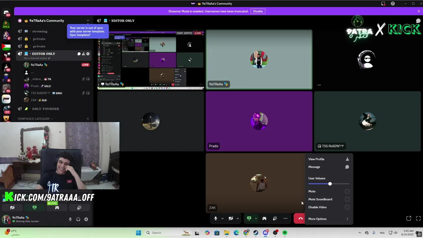The width and height of the screenshot is (423, 238).
Task: Add channel to TEMPVOICE CATEGORY
Action: (88, 119)
